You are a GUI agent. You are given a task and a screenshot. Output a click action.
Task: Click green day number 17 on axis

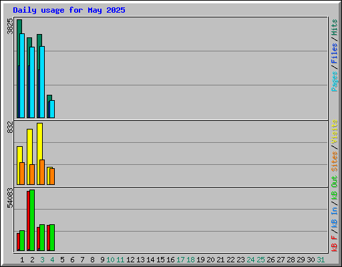tap(180, 260)
